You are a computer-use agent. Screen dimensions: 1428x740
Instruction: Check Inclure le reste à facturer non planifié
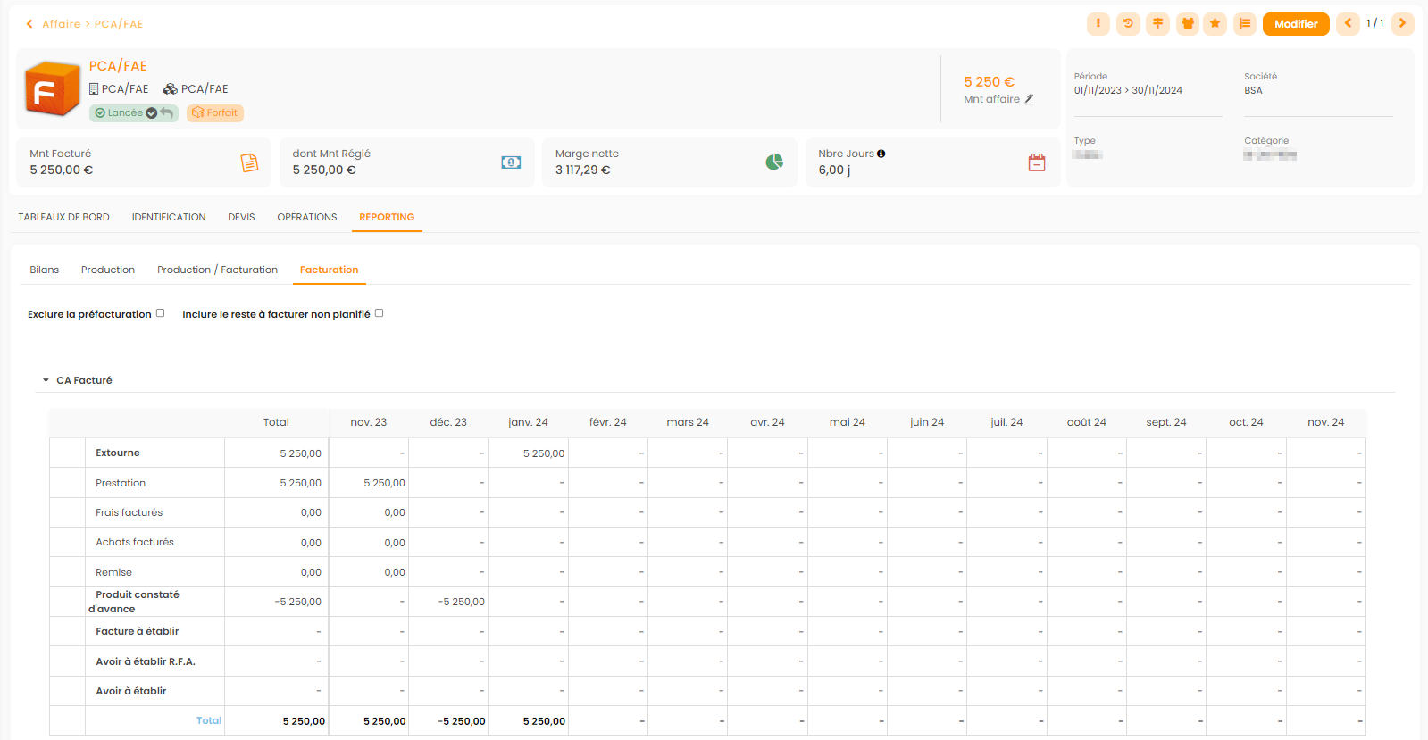[380, 313]
